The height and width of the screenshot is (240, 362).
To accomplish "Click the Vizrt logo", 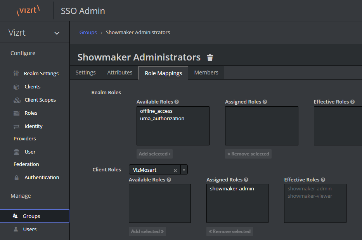I will 28,10.
